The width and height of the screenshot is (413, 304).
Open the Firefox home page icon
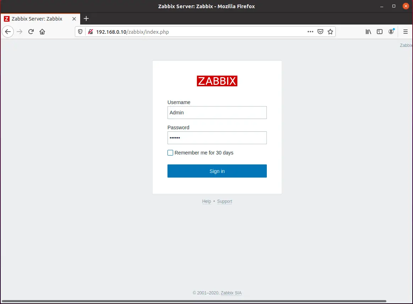42,32
